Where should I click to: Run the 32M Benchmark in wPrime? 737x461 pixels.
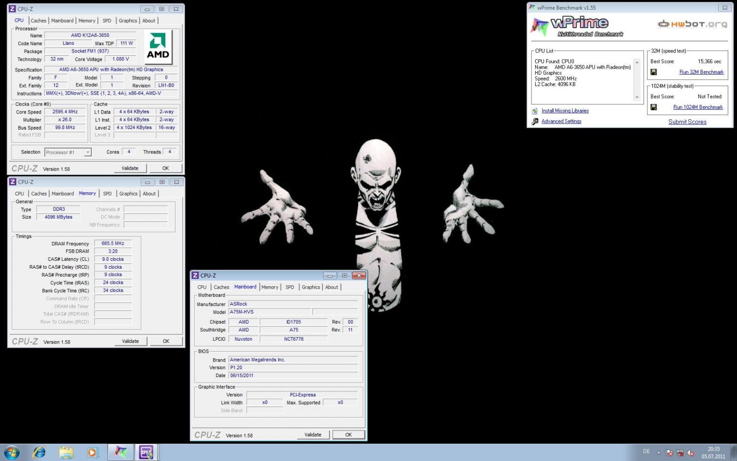point(702,72)
